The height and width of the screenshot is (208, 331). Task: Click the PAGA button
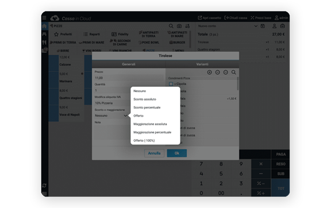tap(280, 155)
